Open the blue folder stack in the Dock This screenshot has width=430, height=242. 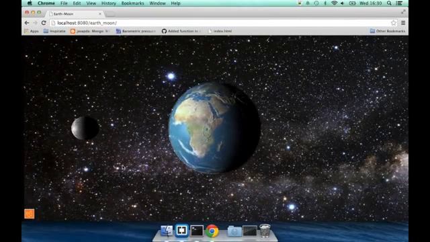pyautogui.click(x=234, y=231)
